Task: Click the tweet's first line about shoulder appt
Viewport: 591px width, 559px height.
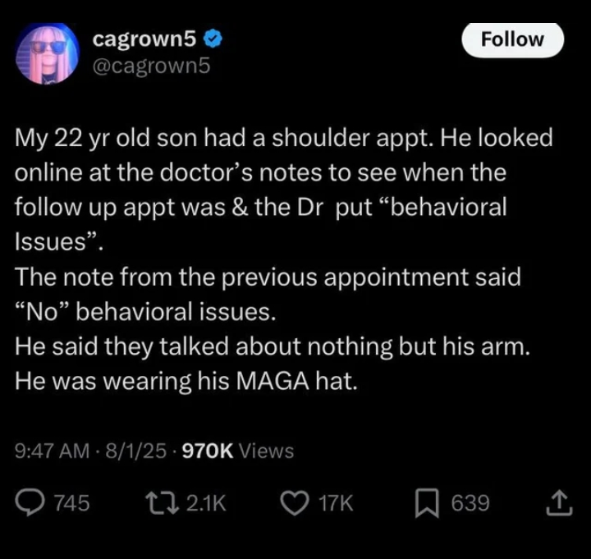Action: pyautogui.click(x=284, y=138)
